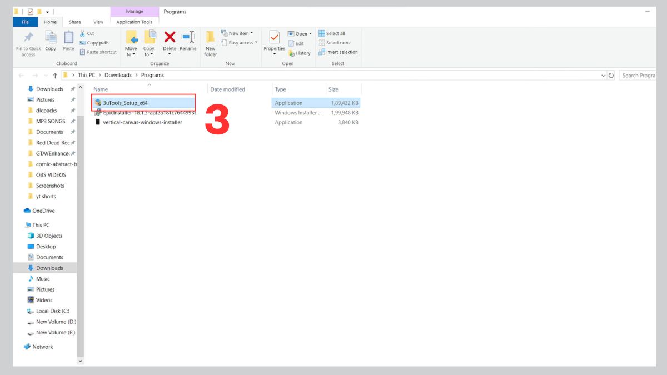Refresh the current folder view
Image resolution: width=667 pixels, height=375 pixels.
pyautogui.click(x=611, y=76)
